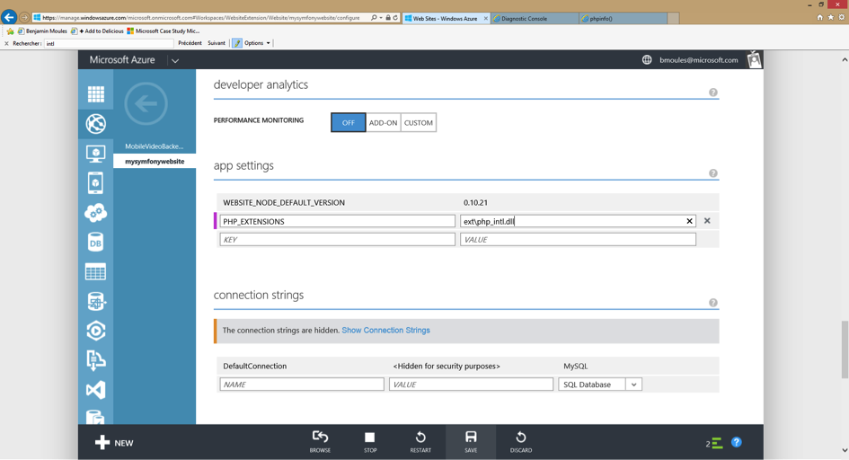Click browser back navigation button
The width and height of the screenshot is (849, 460).
(x=9, y=17)
